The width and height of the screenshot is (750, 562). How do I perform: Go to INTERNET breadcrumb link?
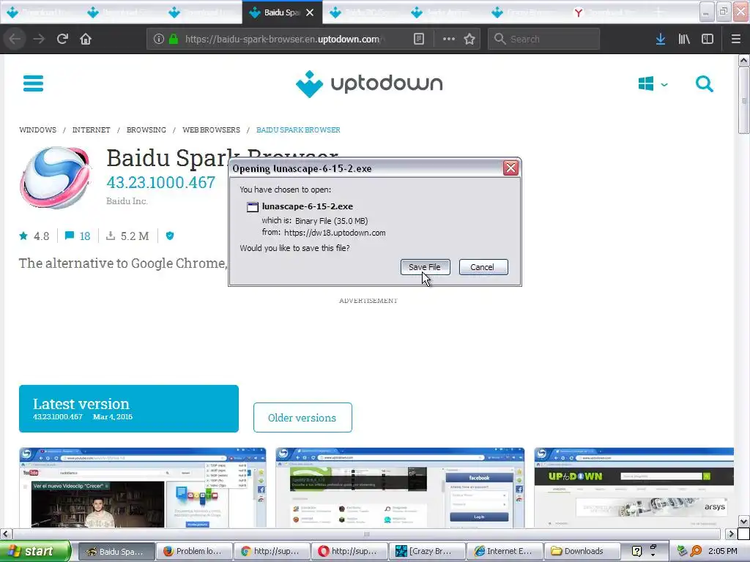point(92,130)
